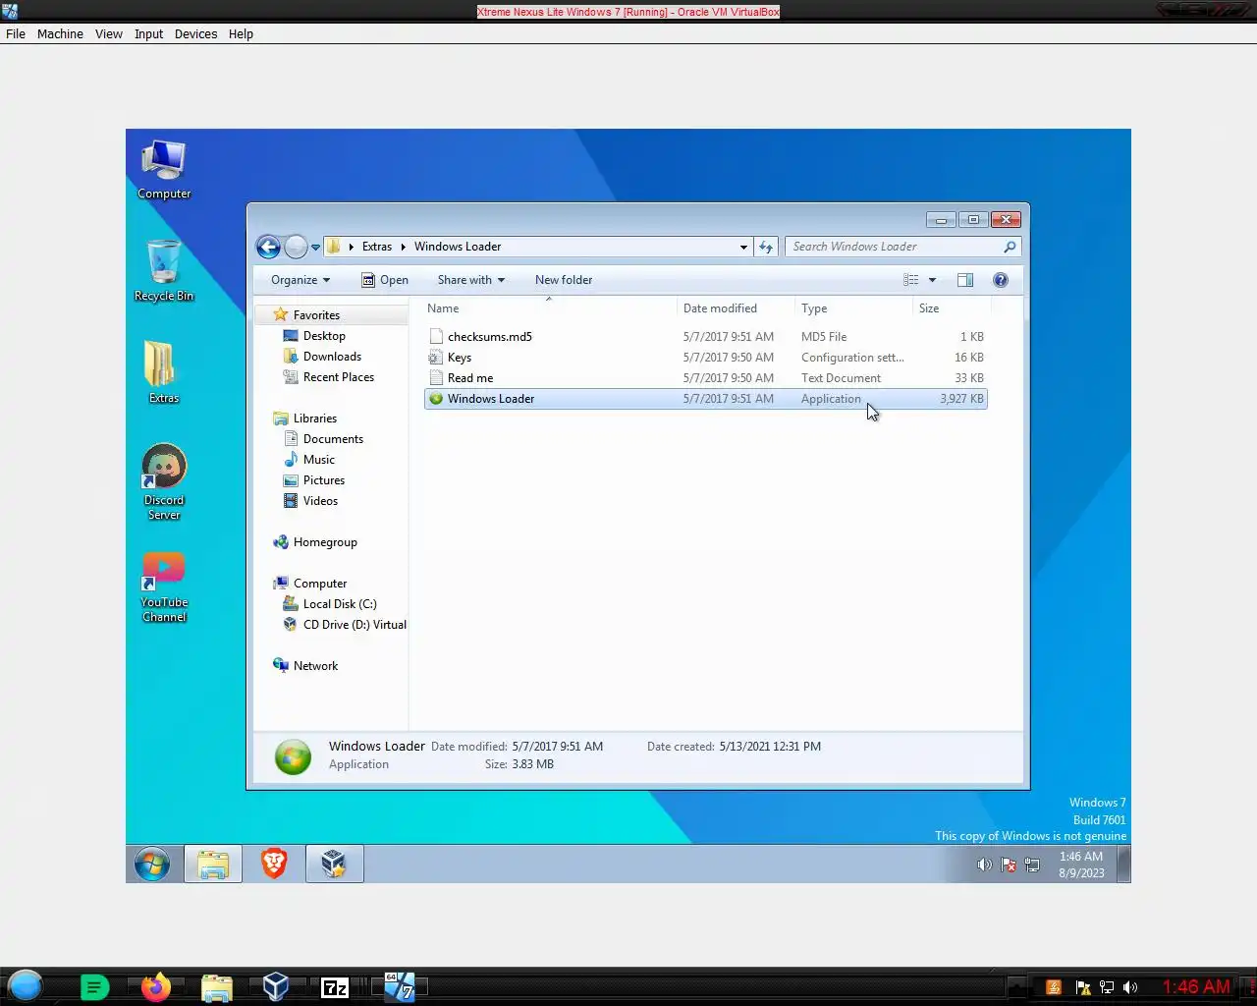Select the Keys configuration file icon
The image size is (1257, 1006).
(436, 358)
